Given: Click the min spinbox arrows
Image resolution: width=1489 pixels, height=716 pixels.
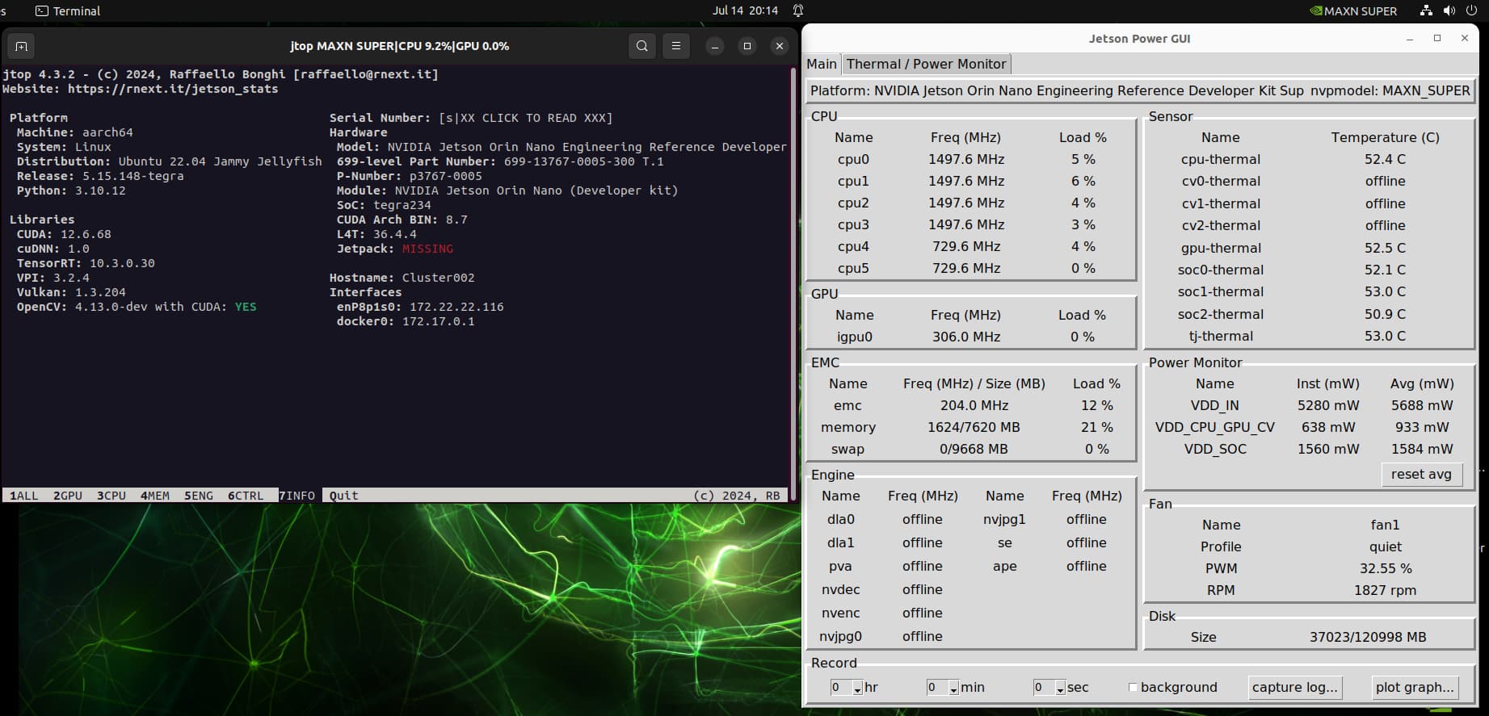Looking at the screenshot, I should pos(953,688).
